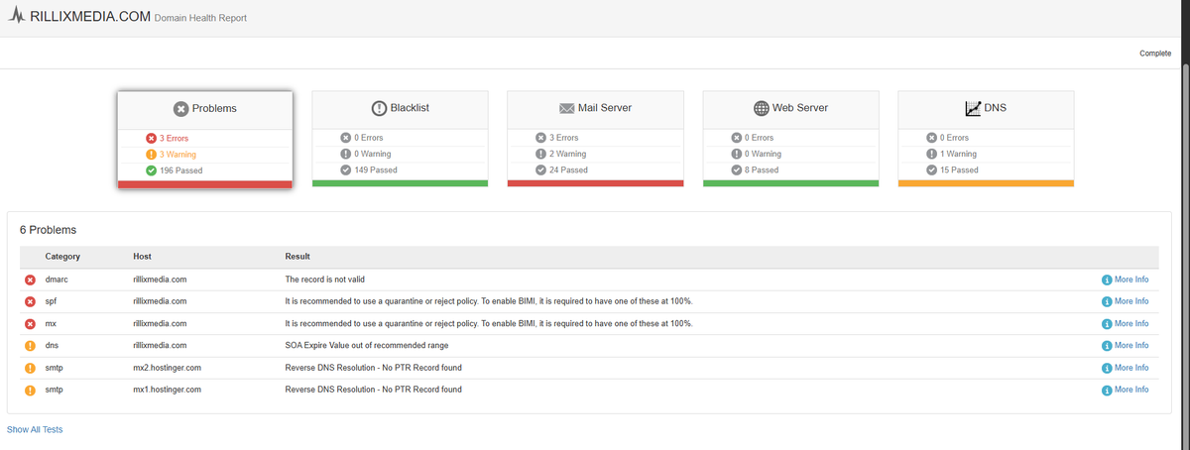This screenshot has height=450, width=1190.
Task: Open the DNS summary card
Action: [986, 138]
